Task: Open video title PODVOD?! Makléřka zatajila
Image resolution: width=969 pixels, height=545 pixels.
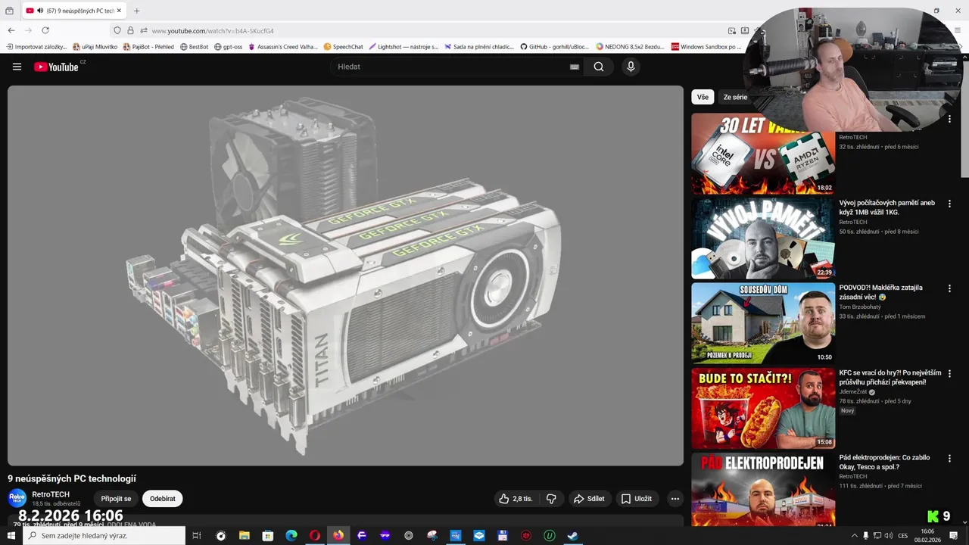Action: point(881,292)
